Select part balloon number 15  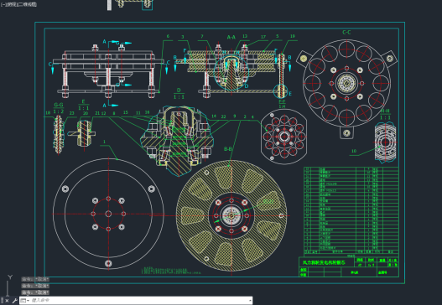click(126, 112)
